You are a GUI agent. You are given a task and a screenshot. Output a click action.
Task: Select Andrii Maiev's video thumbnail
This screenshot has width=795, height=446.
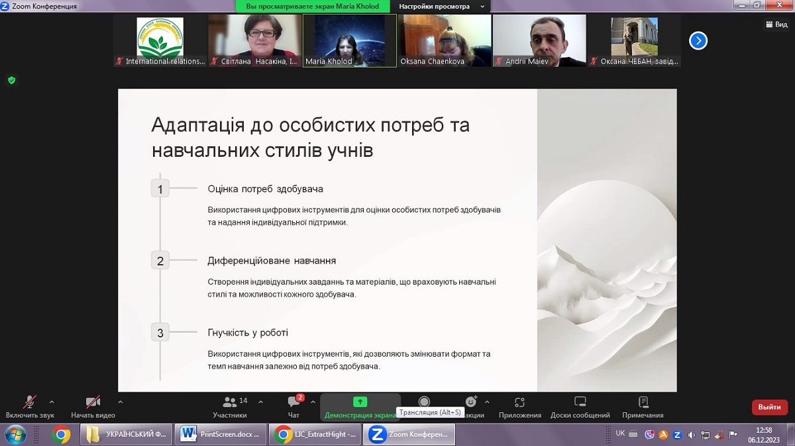point(539,40)
